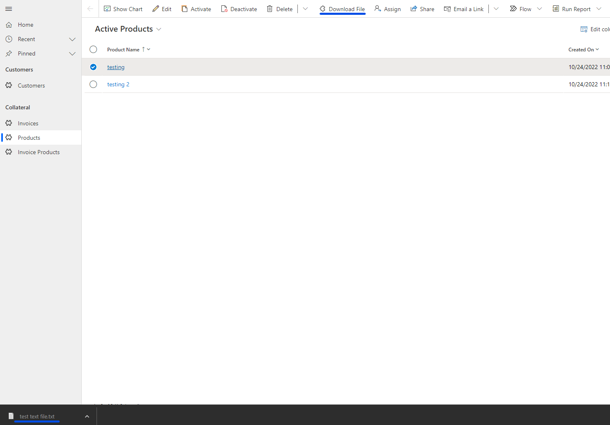The image size is (610, 425).
Task: Activate the selected product
Action: coord(196,9)
